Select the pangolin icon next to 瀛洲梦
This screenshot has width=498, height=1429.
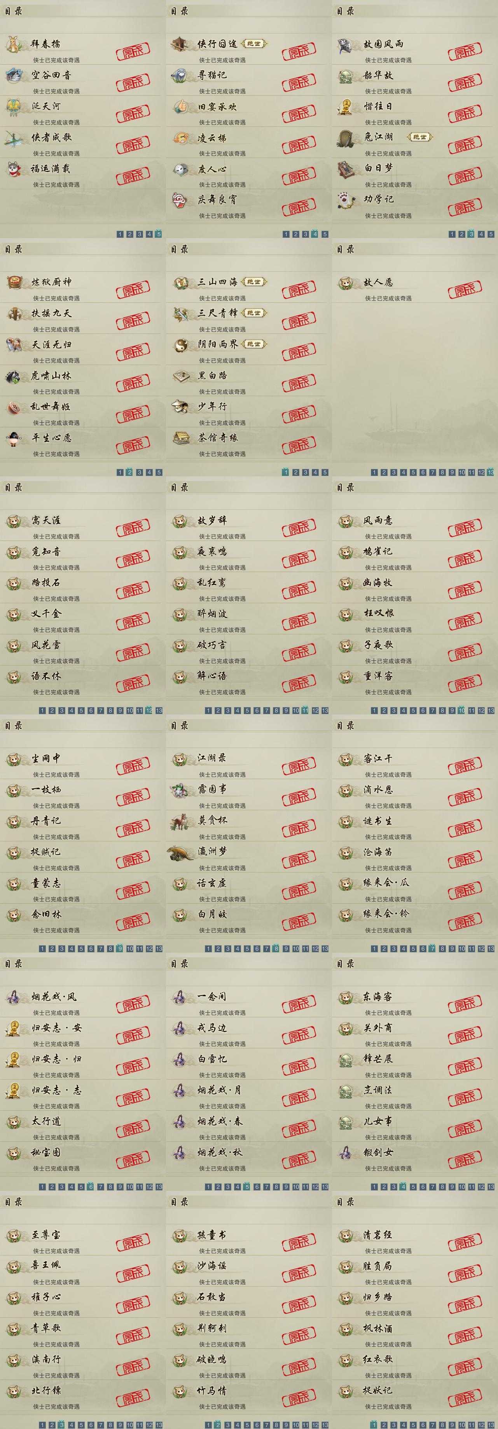(x=181, y=852)
